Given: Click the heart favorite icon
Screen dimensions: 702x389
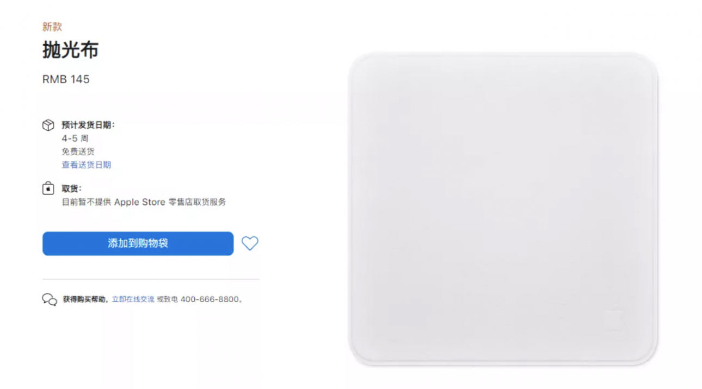Looking at the screenshot, I should [x=250, y=243].
